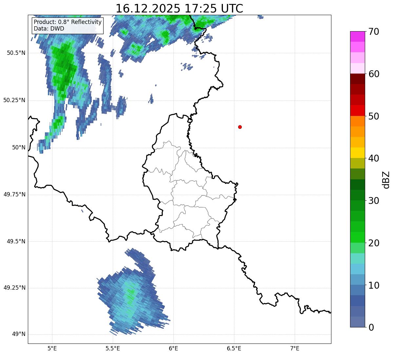Click the 5°E longitude label

tap(52, 348)
